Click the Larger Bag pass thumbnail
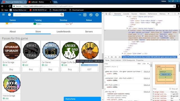Viewport: 180px width, 101px height. 70,50
